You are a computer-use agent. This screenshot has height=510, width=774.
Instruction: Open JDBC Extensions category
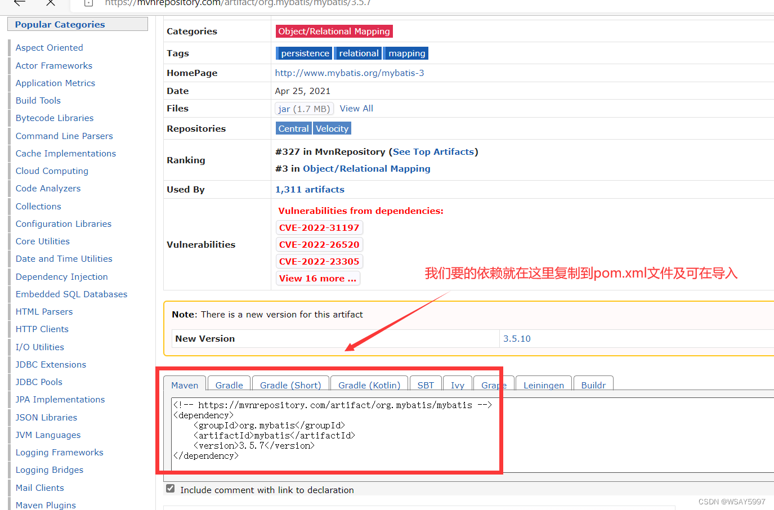click(51, 365)
